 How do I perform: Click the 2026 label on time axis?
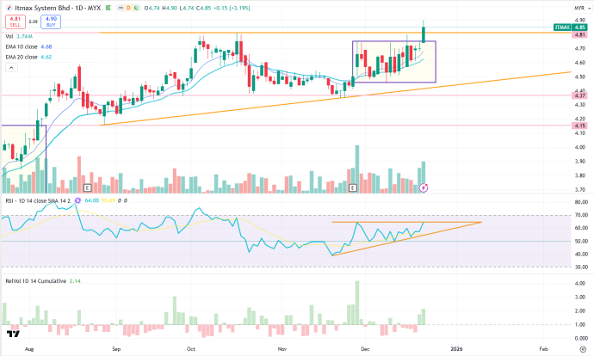point(456,348)
